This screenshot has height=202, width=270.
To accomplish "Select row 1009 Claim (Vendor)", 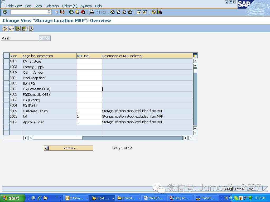I will 6,72.
